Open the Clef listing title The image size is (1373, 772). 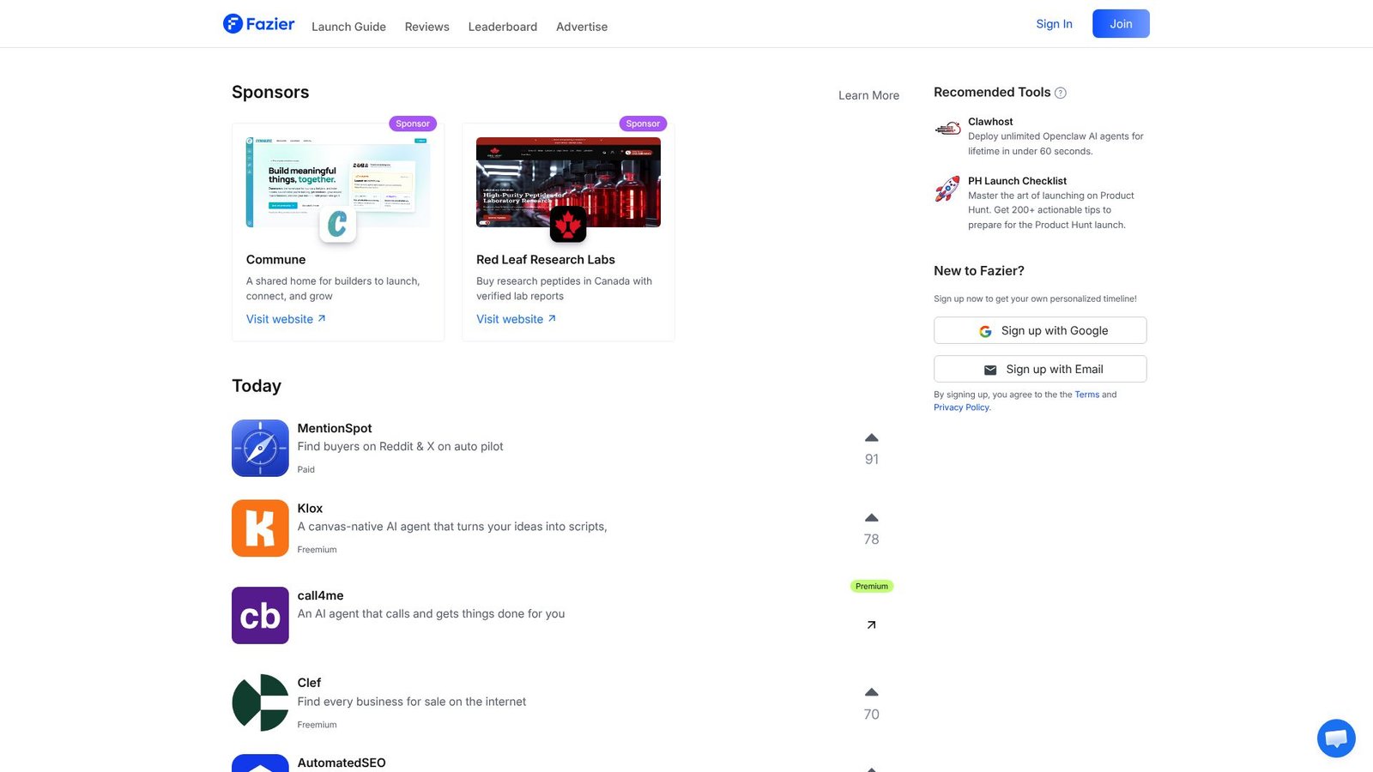pos(309,683)
